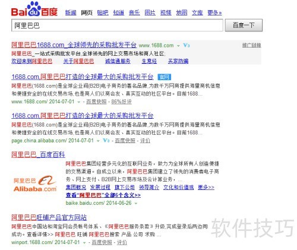The height and width of the screenshot is (250, 297).
Task: Open the 诚信通服务 sublink
Action: [x=118, y=61]
